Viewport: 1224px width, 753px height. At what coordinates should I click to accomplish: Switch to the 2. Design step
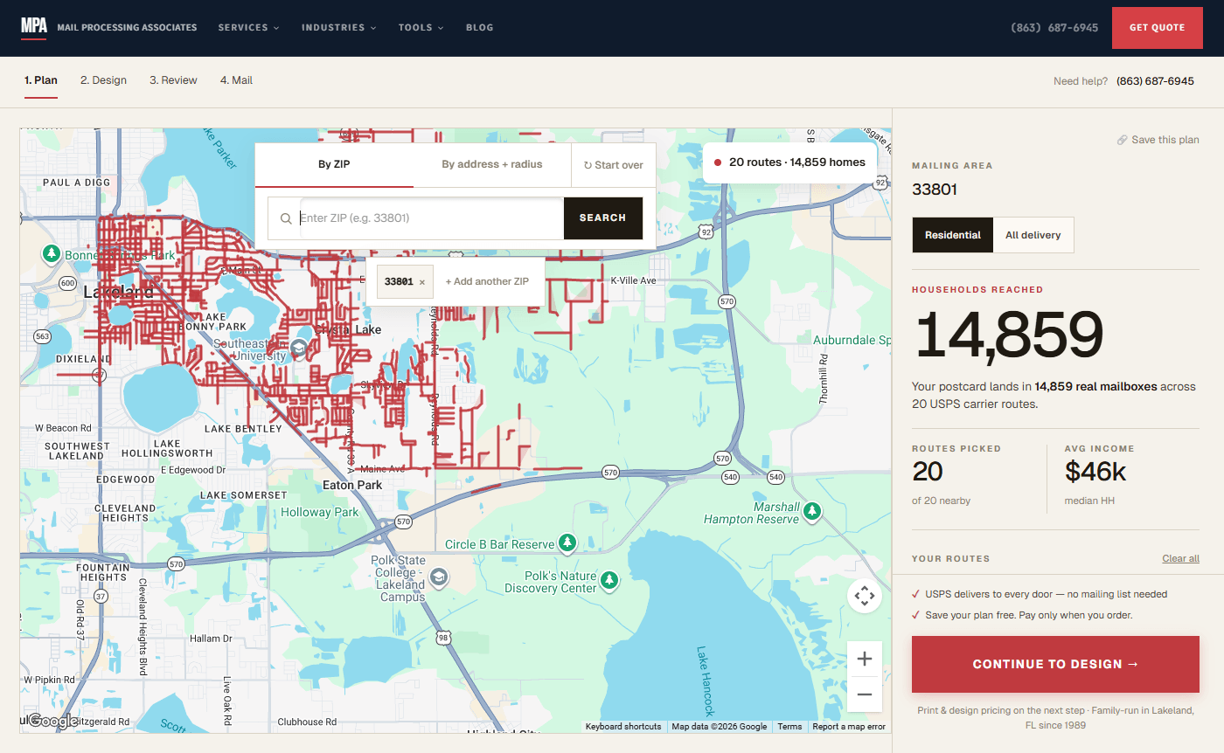103,80
